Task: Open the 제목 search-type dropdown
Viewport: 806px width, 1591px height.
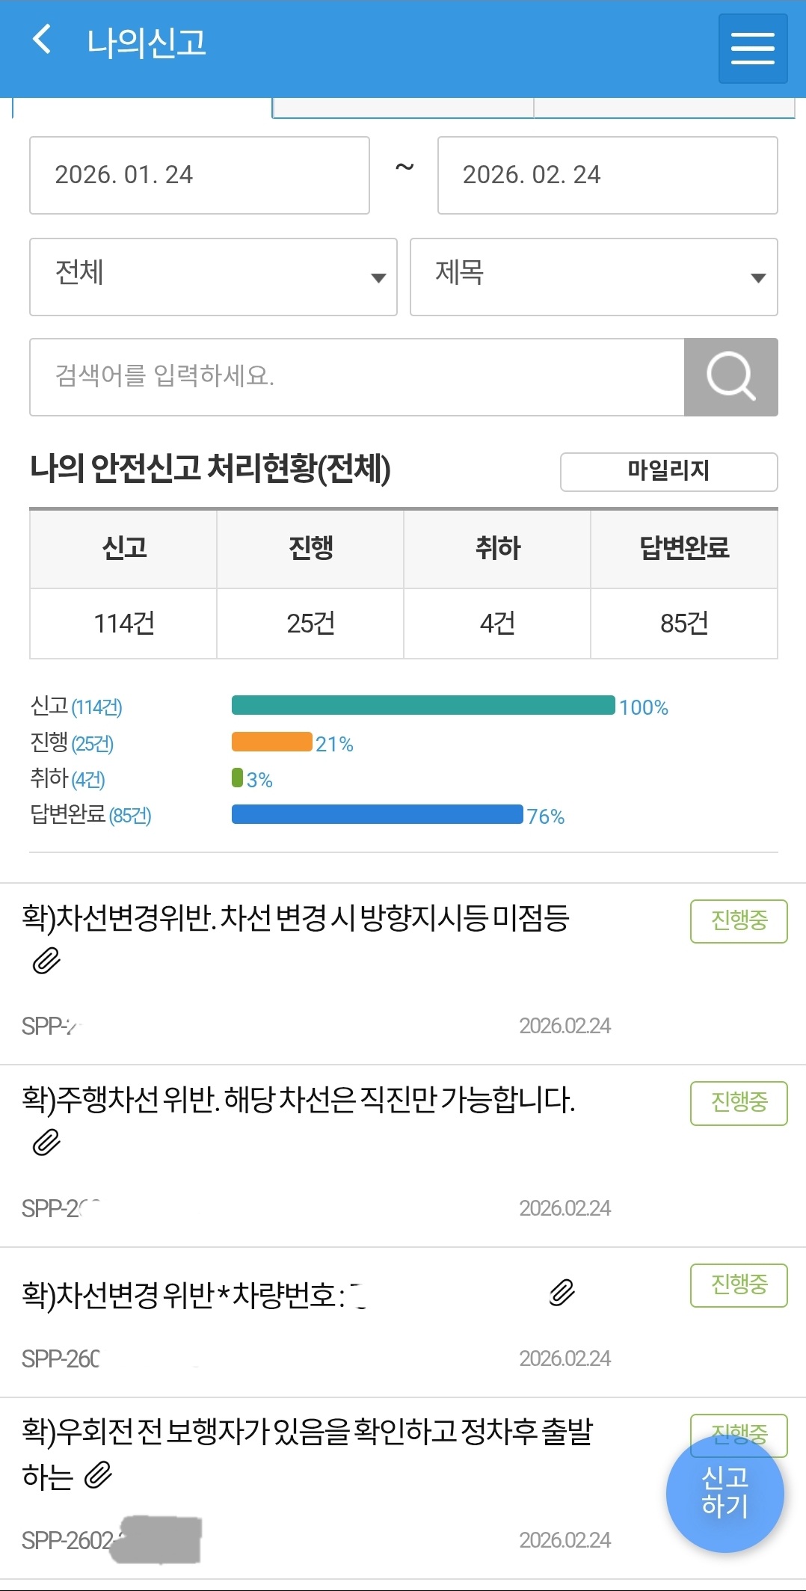Action: tap(594, 277)
